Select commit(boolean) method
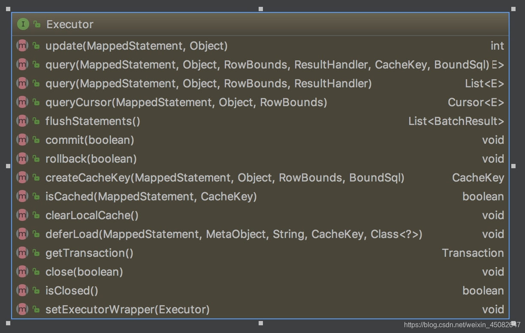 coord(90,140)
